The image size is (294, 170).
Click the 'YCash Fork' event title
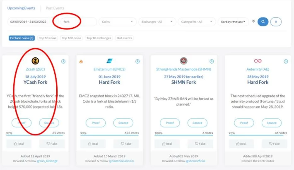[x=35, y=82]
